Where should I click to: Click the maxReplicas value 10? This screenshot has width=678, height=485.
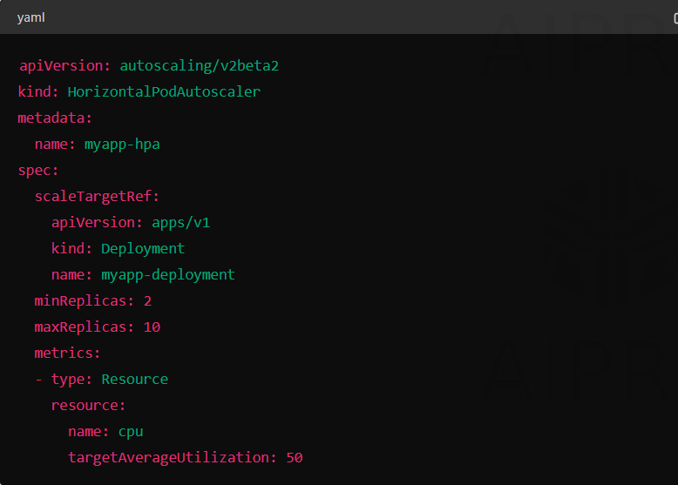pos(152,327)
